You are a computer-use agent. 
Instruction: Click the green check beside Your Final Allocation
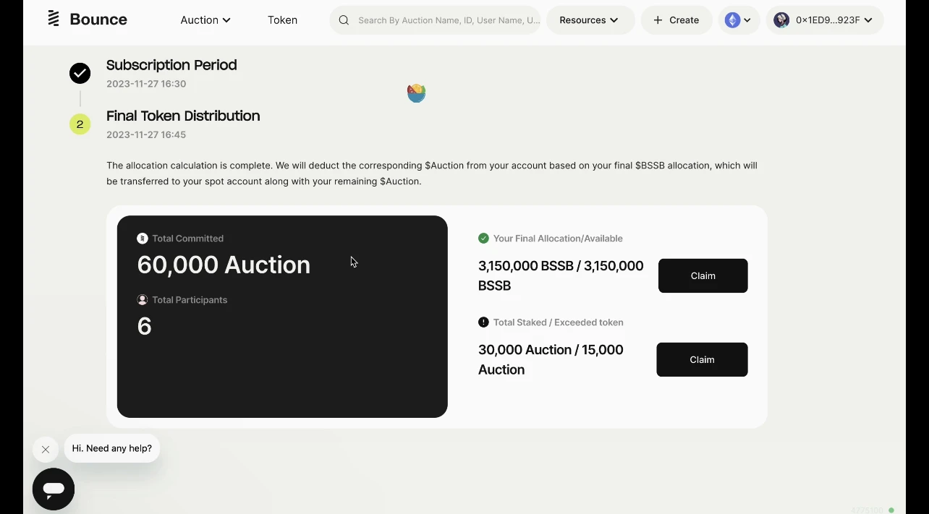click(x=482, y=238)
